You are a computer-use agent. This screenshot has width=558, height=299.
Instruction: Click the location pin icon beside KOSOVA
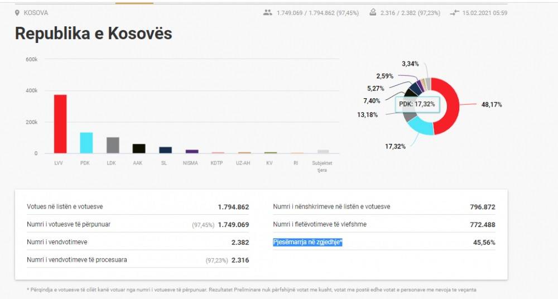click(17, 13)
